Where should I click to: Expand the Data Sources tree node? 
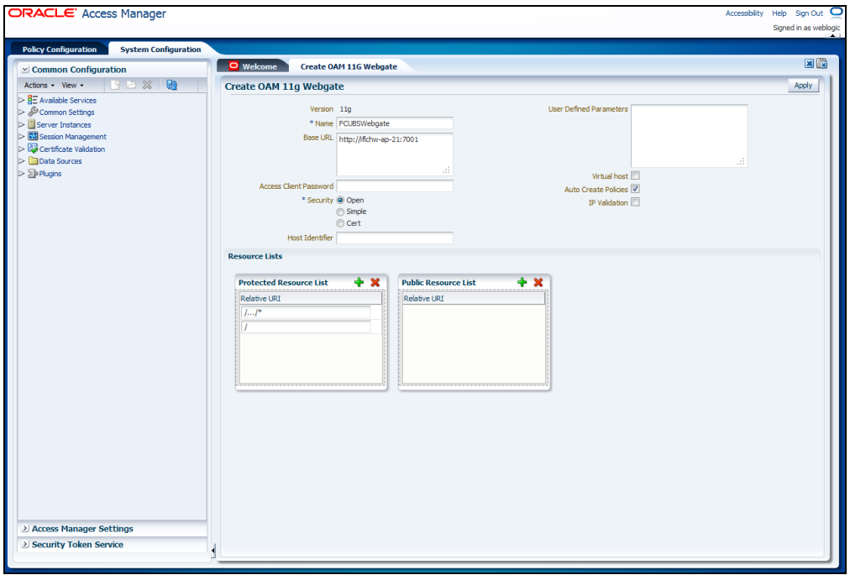pos(22,161)
